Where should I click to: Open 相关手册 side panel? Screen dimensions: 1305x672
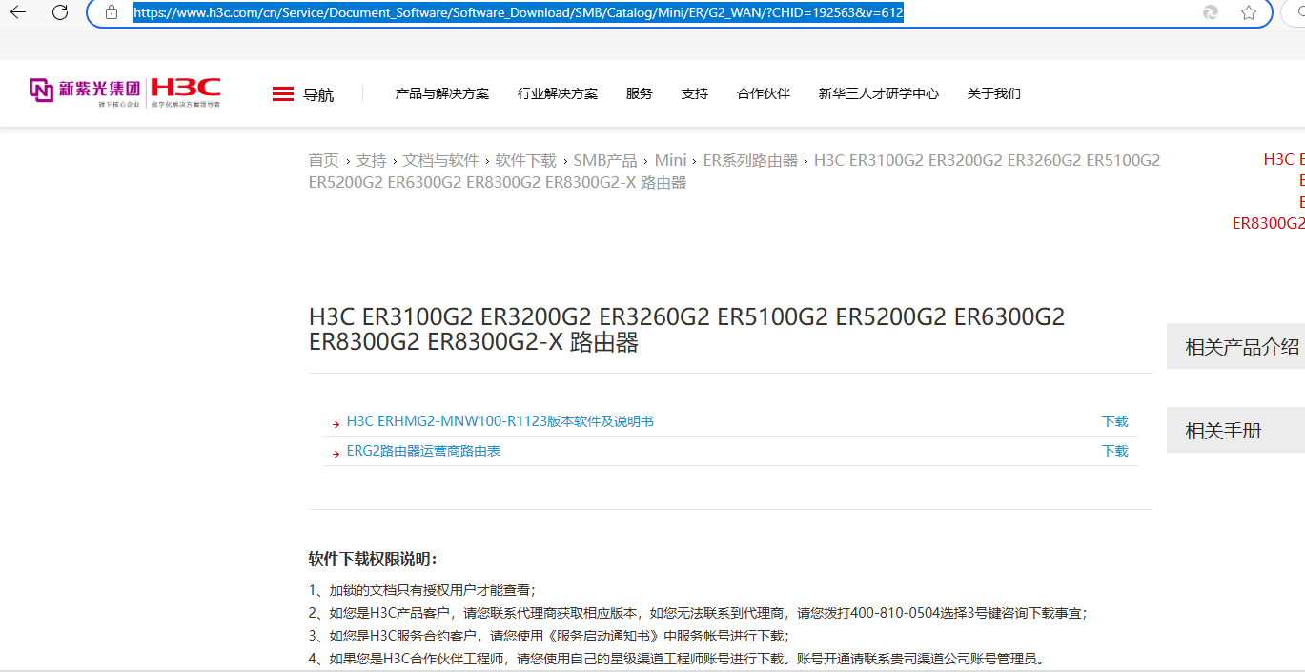[x=1235, y=430]
